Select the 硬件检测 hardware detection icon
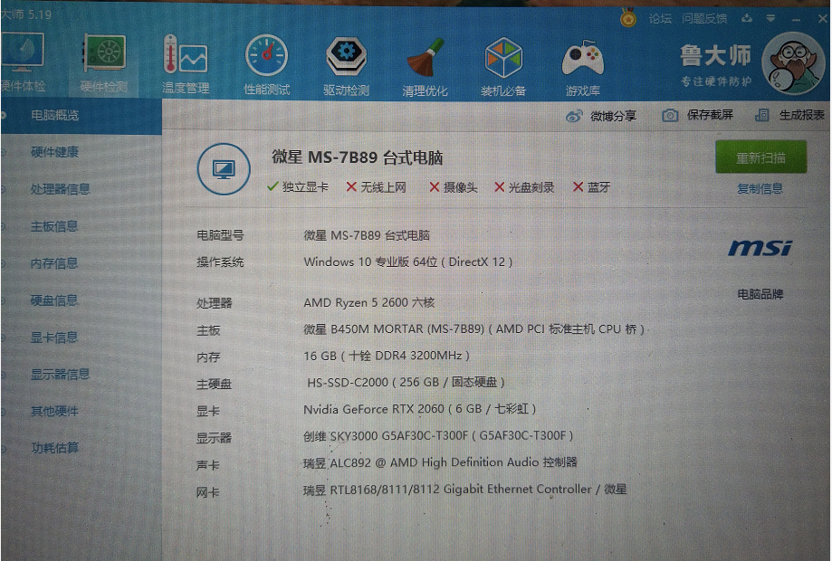Image resolution: width=832 pixels, height=561 pixels. point(104,62)
